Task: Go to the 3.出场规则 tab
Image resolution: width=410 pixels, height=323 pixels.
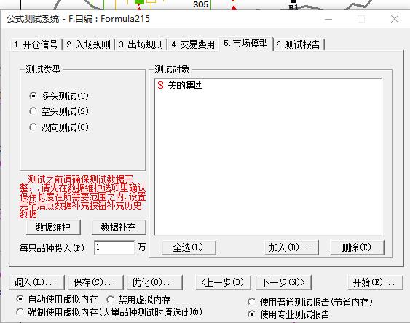Action: (141, 44)
